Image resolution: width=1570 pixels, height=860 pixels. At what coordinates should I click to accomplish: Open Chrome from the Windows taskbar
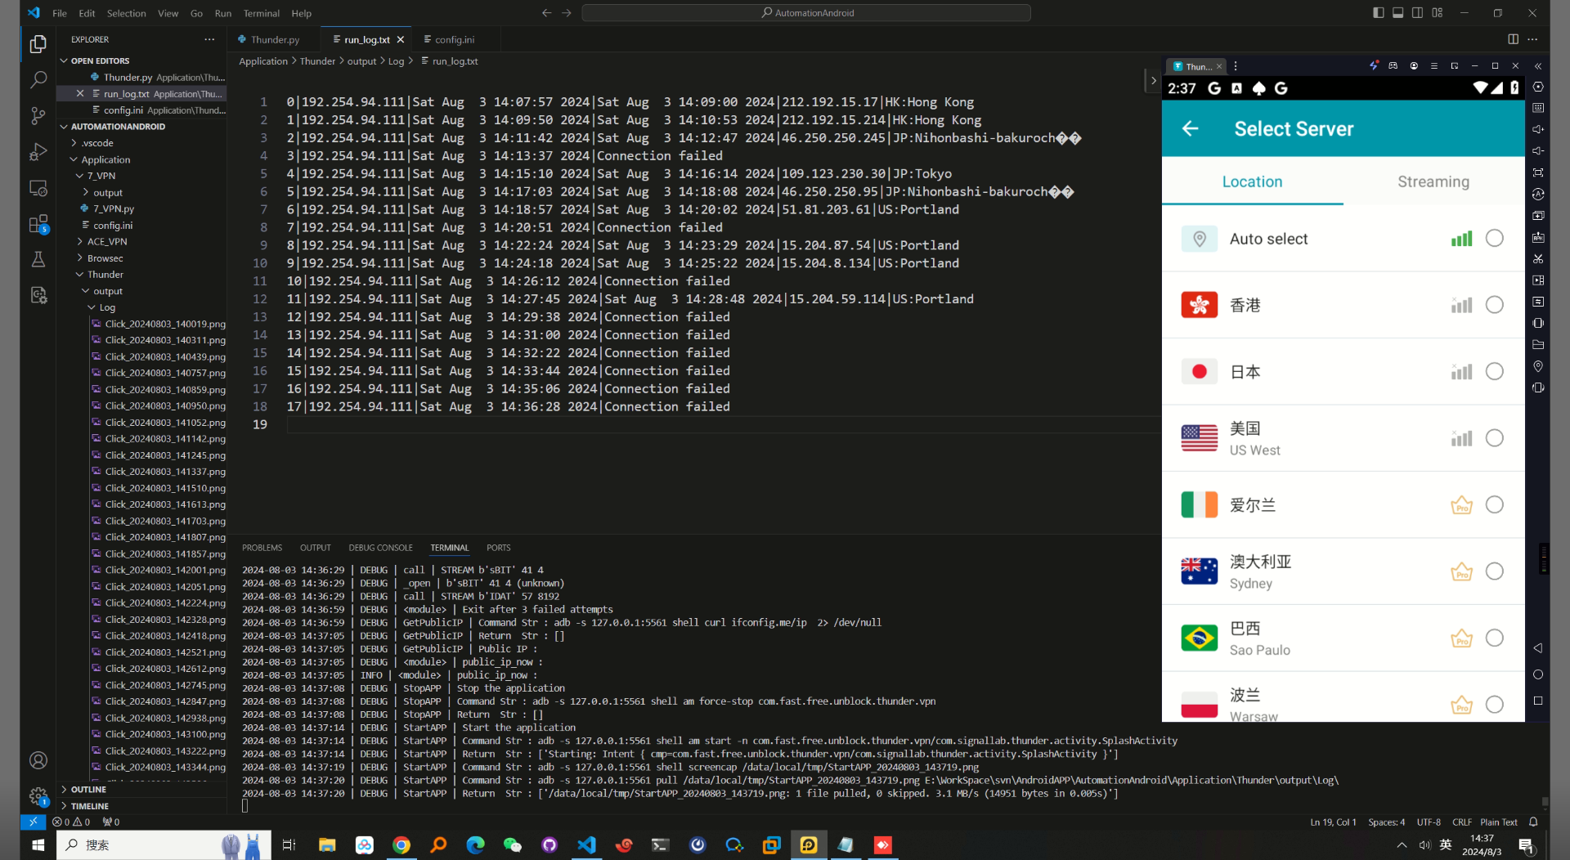point(401,845)
